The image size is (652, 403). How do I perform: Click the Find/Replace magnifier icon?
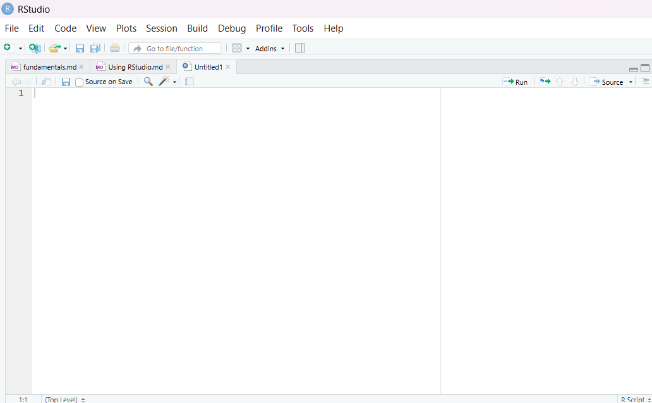(148, 82)
